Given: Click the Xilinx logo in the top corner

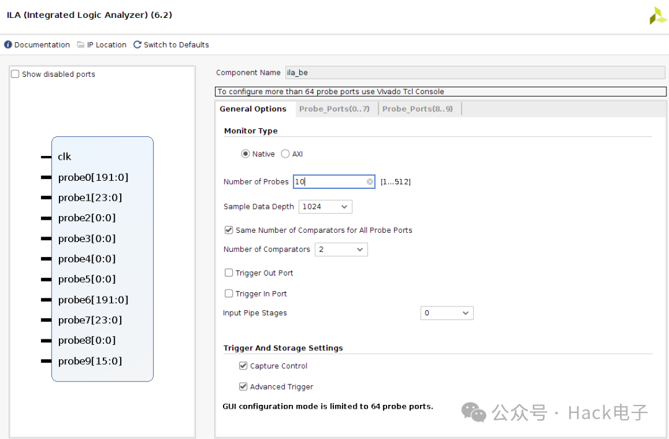Looking at the screenshot, I should coord(657,16).
